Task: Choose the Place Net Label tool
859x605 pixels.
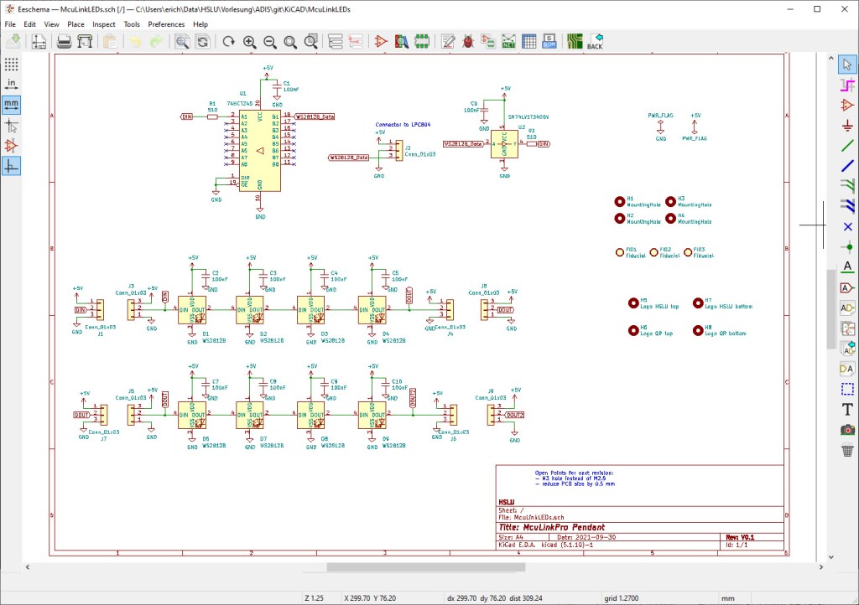Action: [848, 267]
